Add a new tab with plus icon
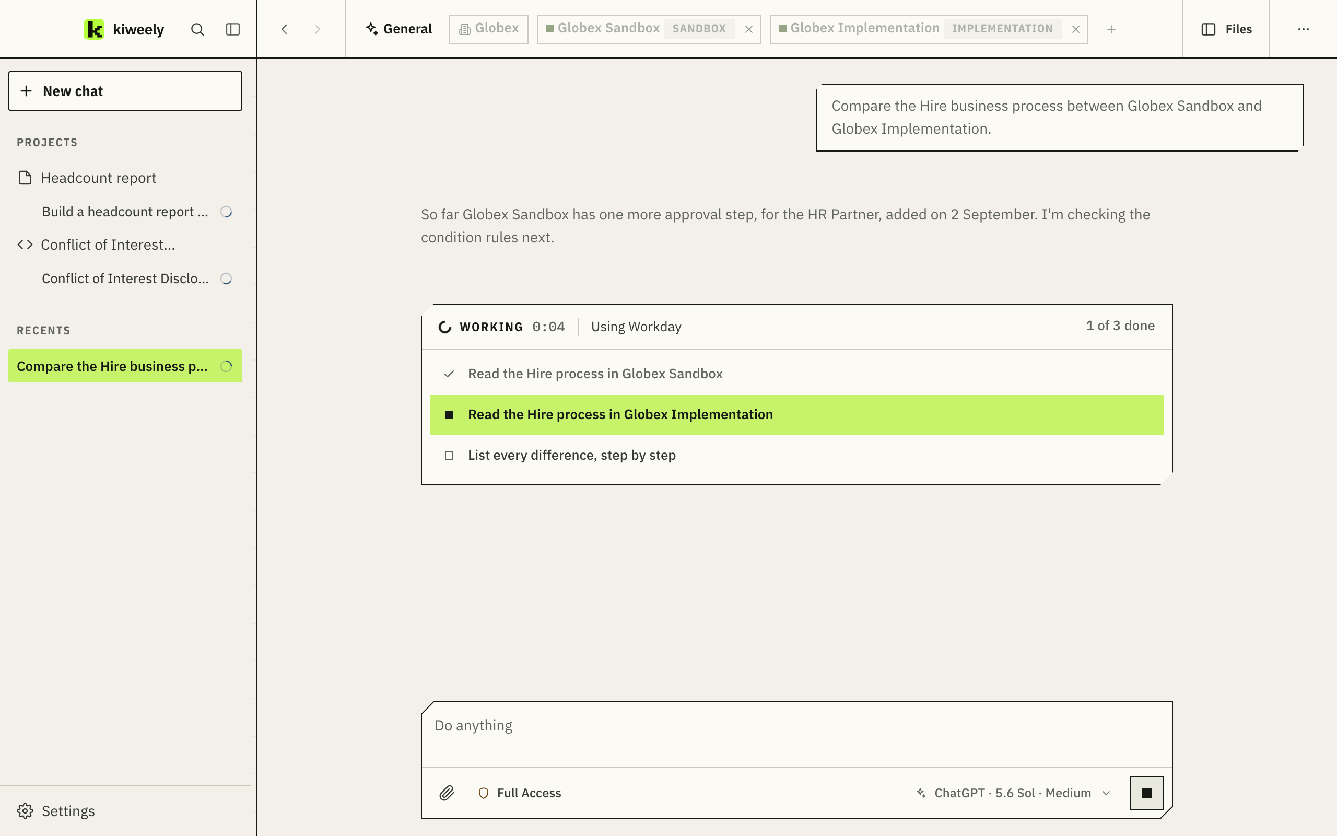Viewport: 1337px width, 836px height. 1111,29
